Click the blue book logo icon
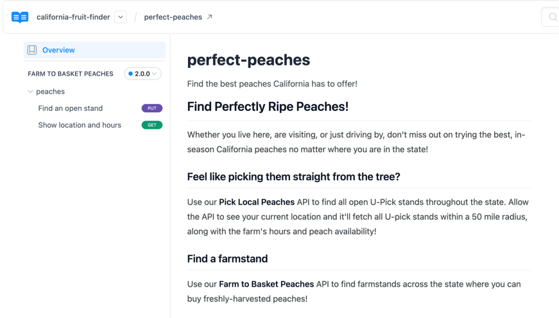Screen dimensions: 559x318 20,17
